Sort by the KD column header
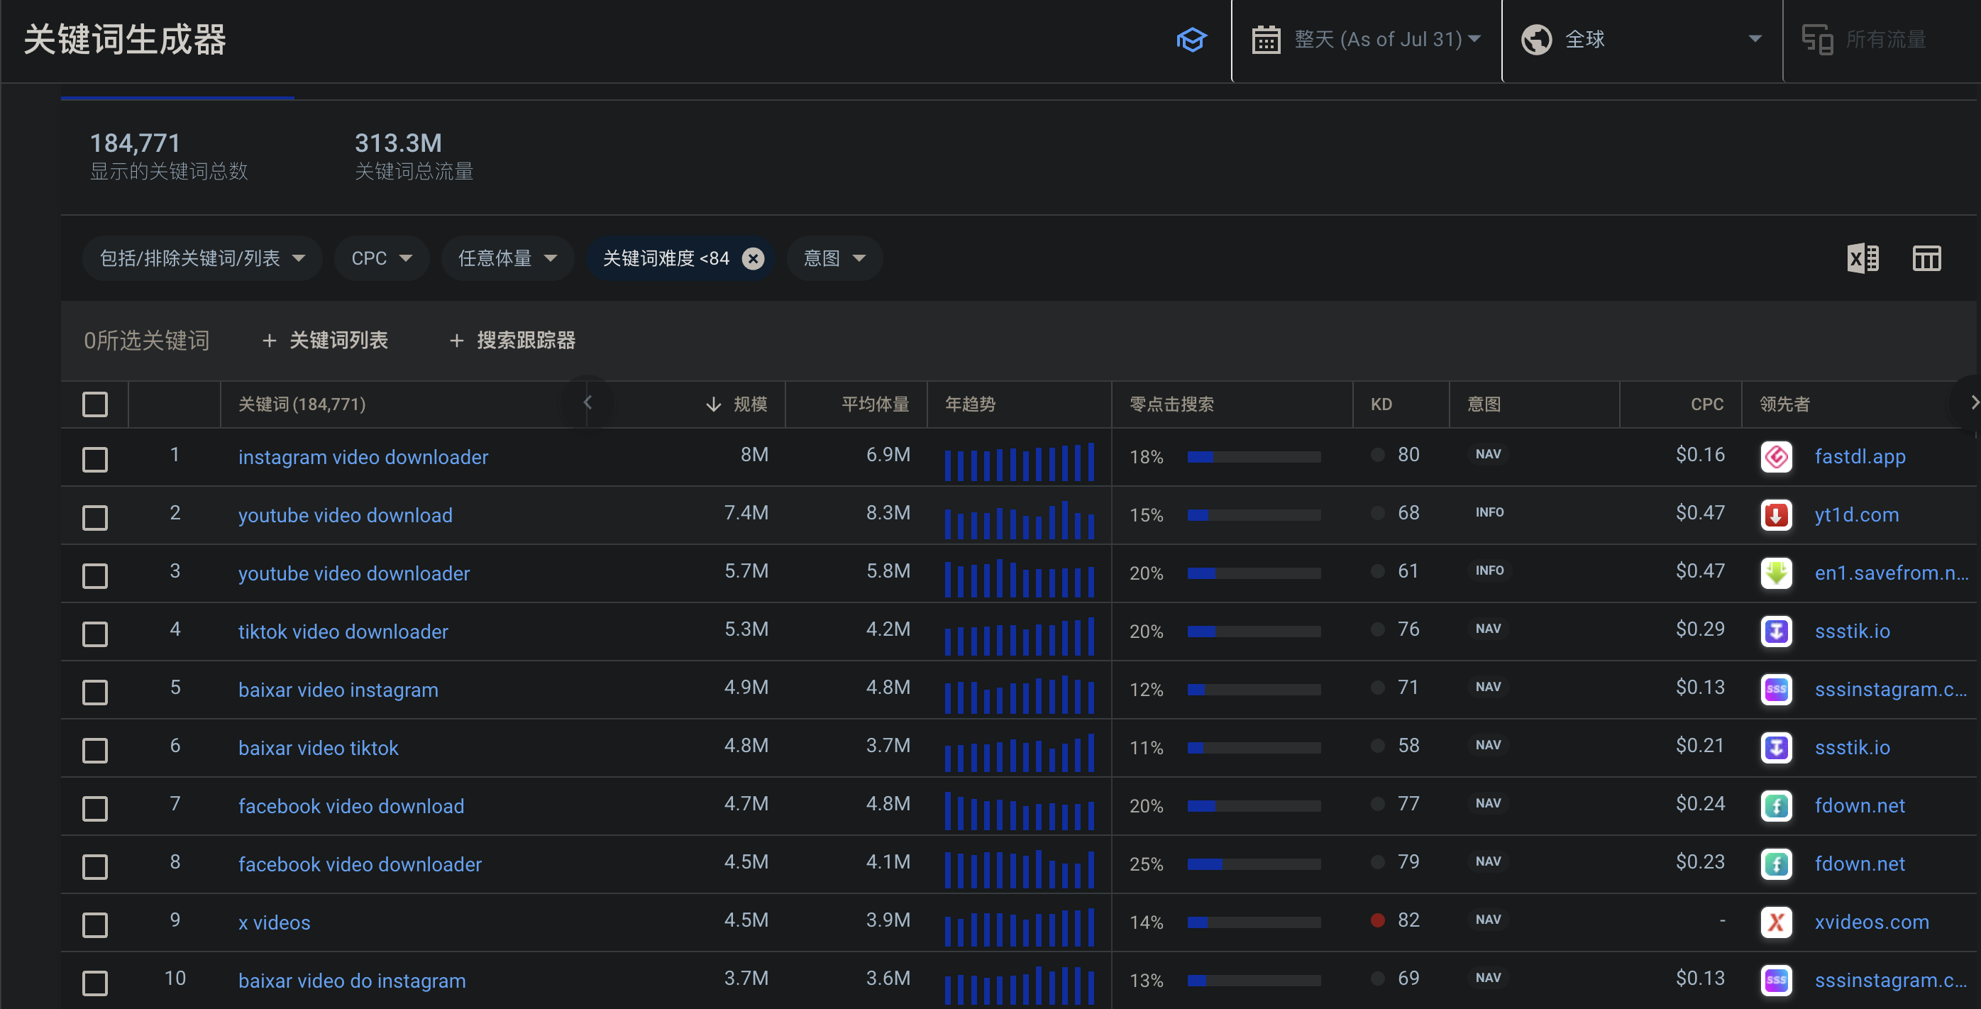Screen dimensions: 1981x1009 [x=1381, y=404]
